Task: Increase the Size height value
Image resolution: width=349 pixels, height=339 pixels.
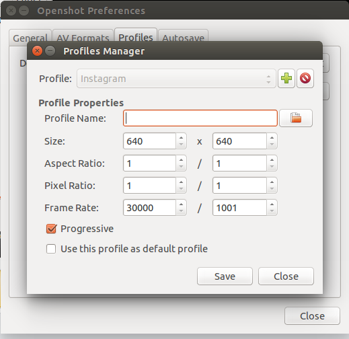Action: pyautogui.click(x=272, y=138)
